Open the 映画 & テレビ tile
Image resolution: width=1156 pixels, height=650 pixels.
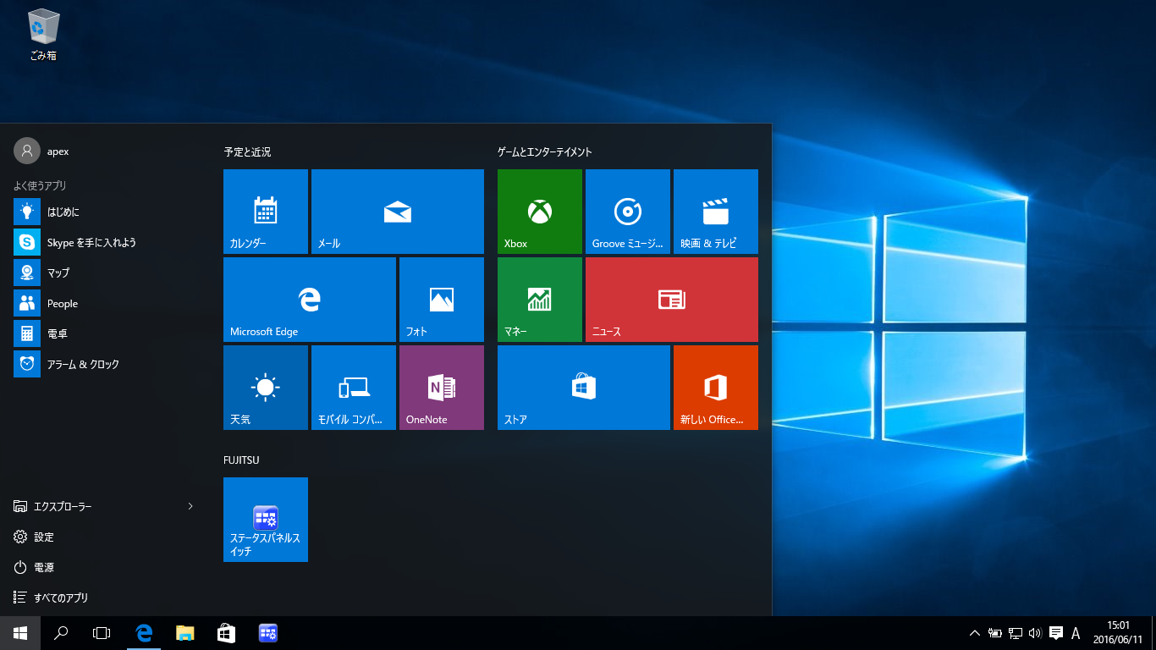pyautogui.click(x=716, y=212)
